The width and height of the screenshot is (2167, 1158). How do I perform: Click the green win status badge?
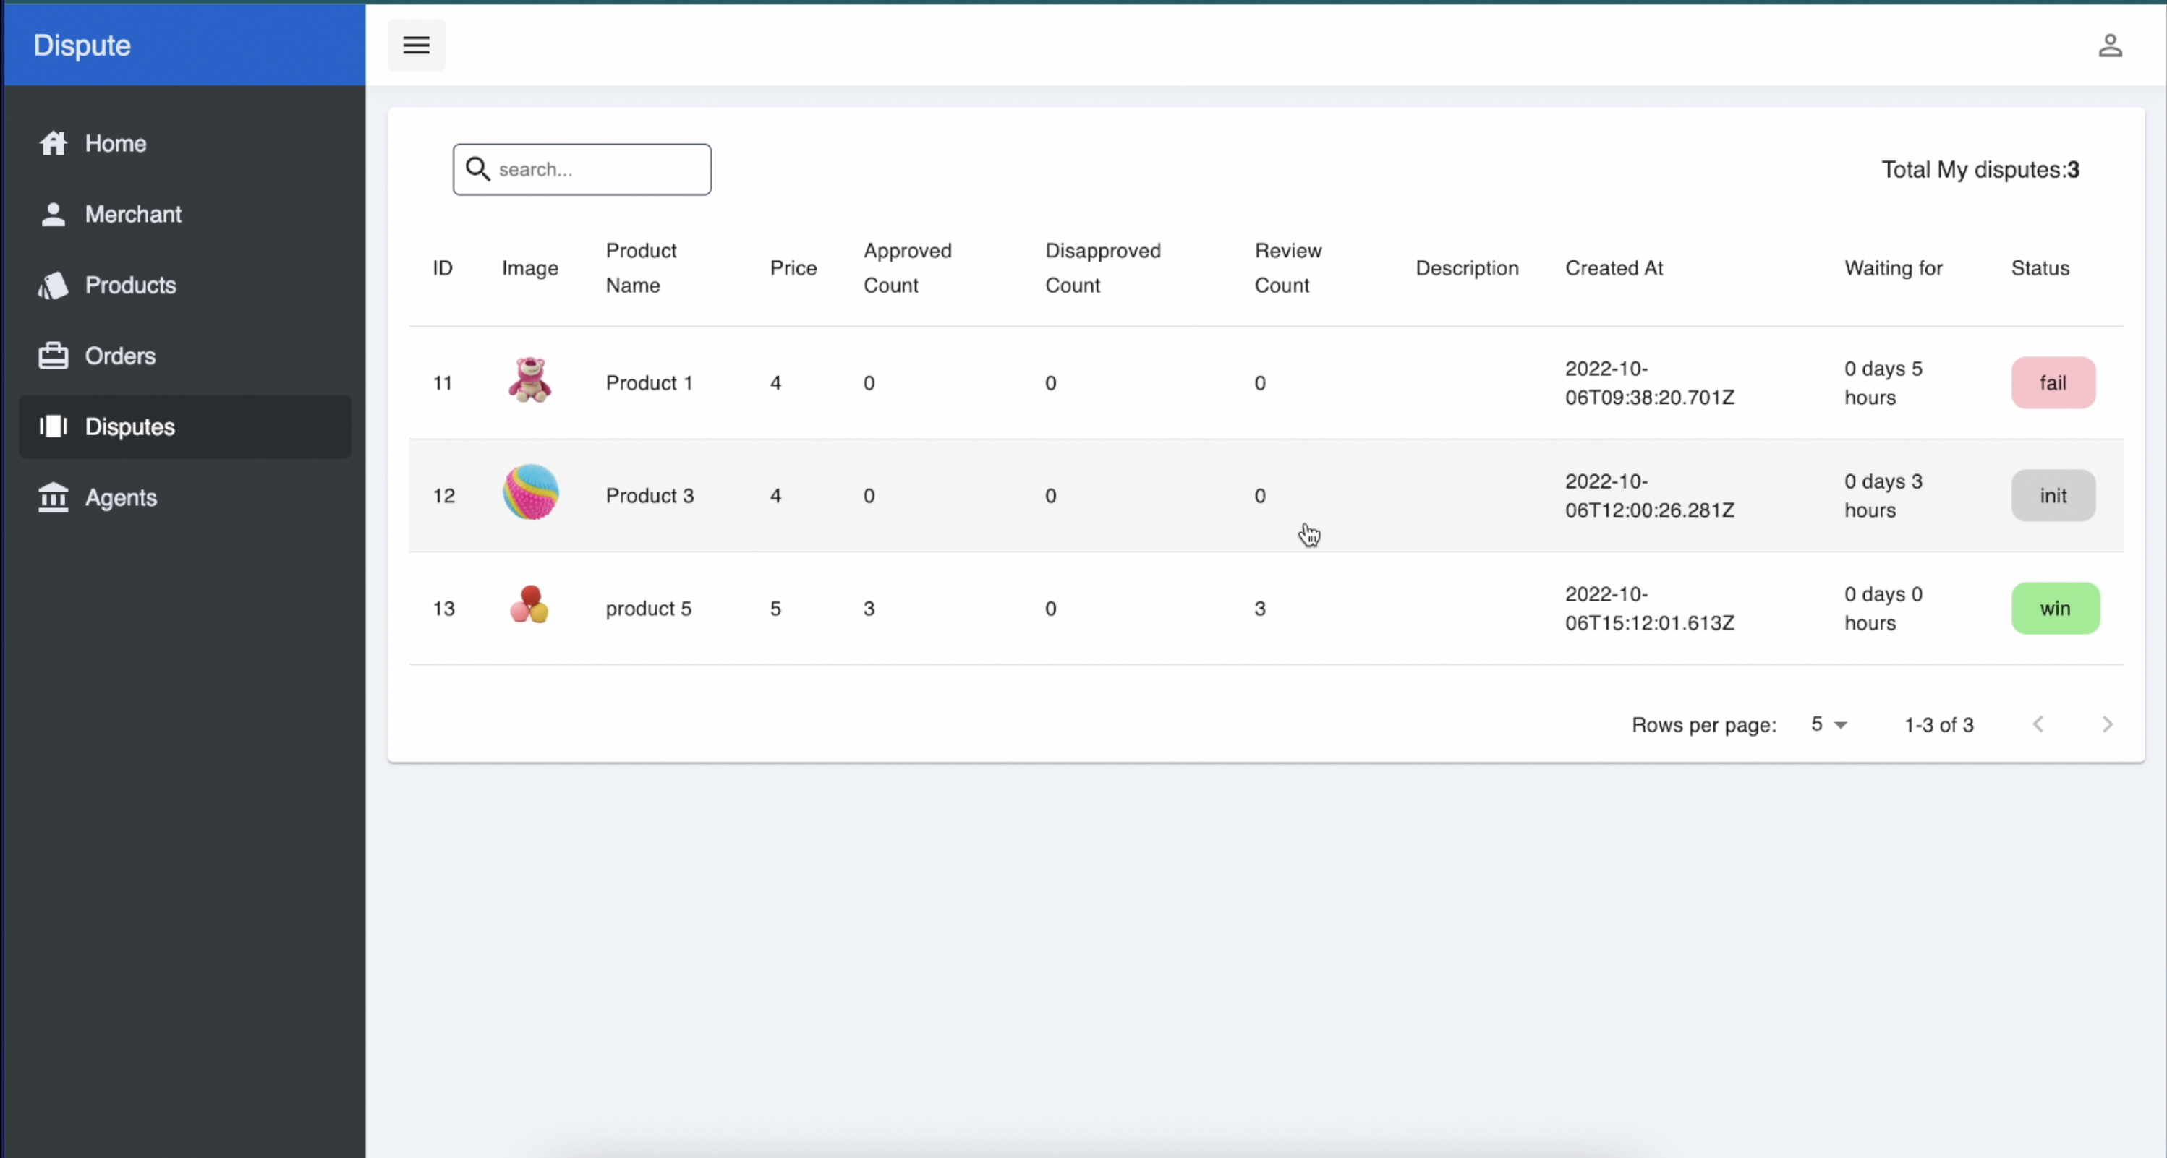pos(2054,608)
